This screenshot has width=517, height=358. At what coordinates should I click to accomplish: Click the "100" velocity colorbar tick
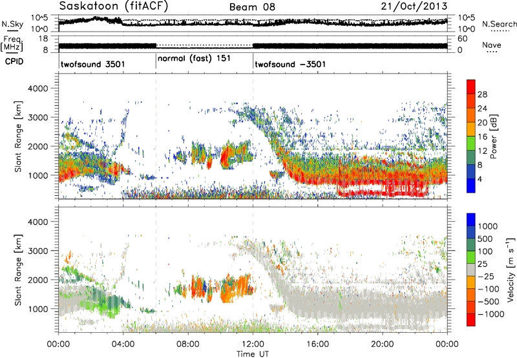click(x=485, y=251)
